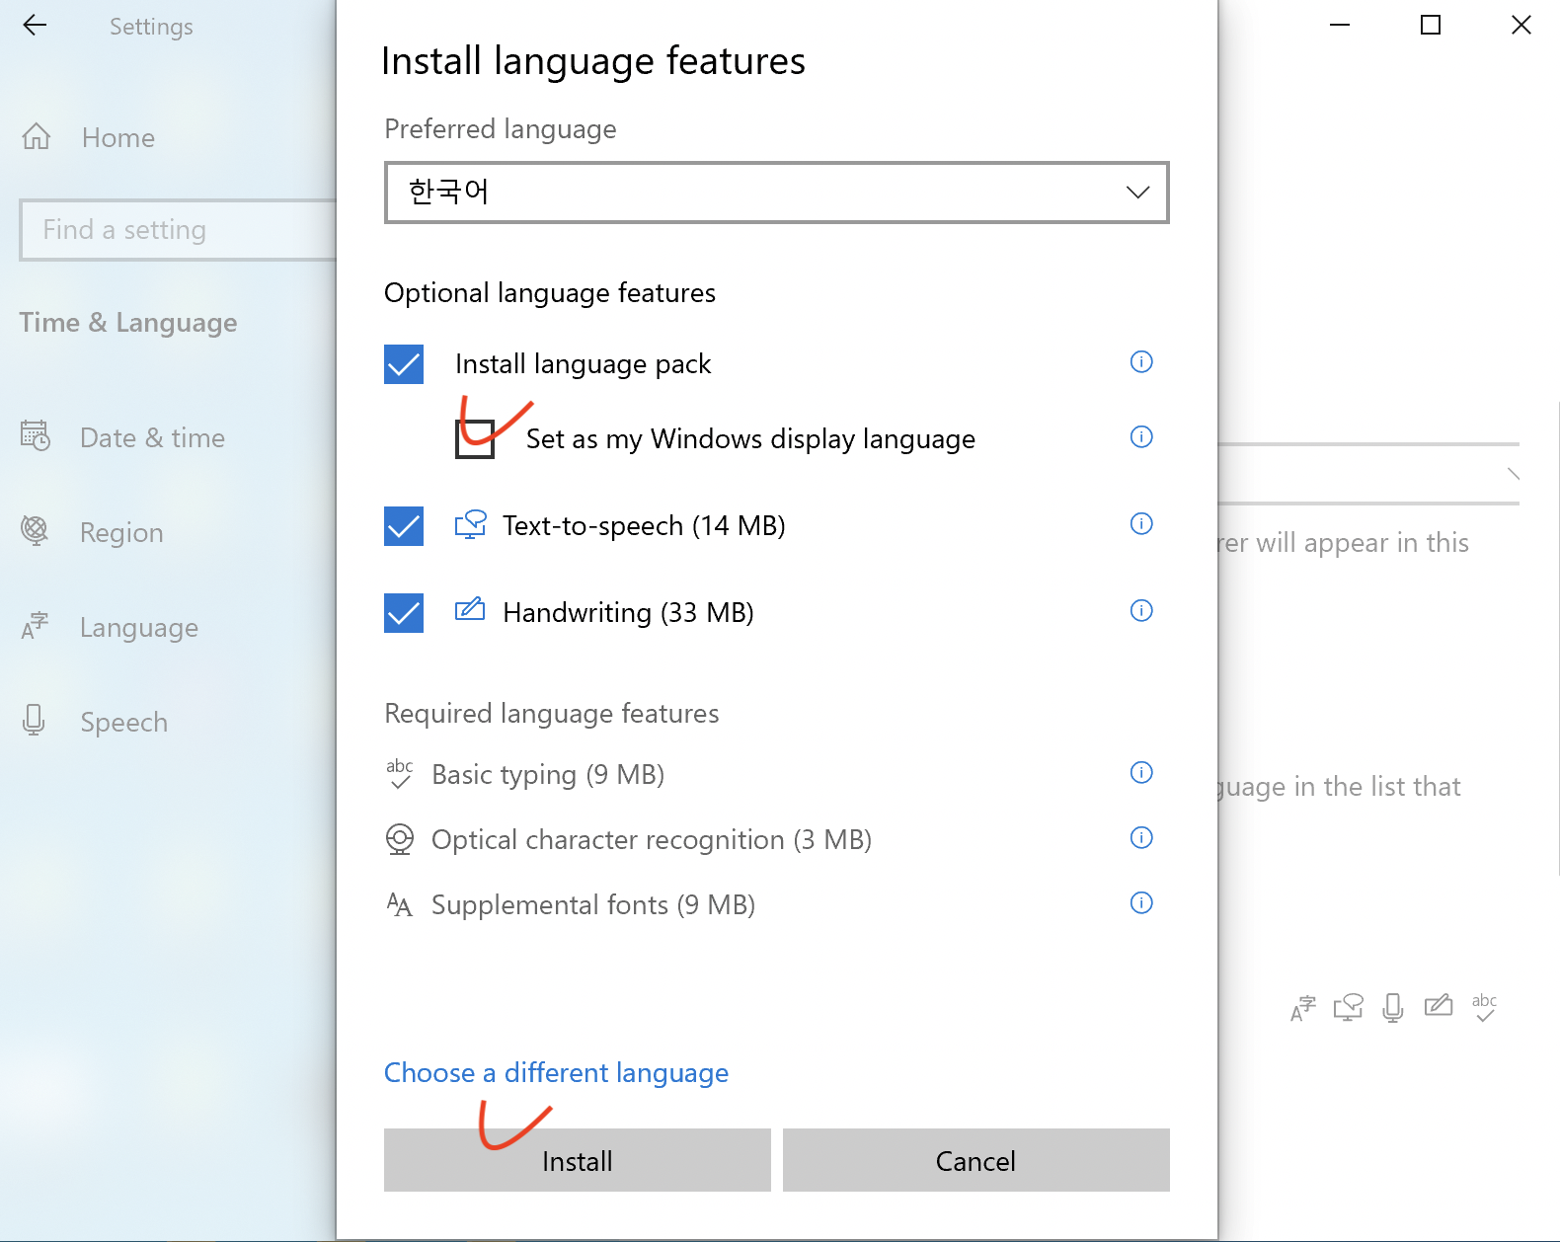
Task: Show info for Handwriting feature
Action: pyautogui.click(x=1141, y=610)
